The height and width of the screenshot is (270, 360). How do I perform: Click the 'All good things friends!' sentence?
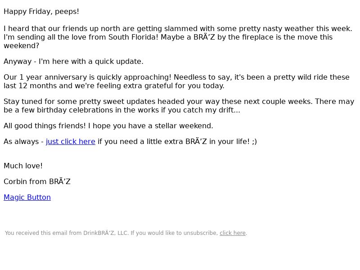(x=45, y=126)
